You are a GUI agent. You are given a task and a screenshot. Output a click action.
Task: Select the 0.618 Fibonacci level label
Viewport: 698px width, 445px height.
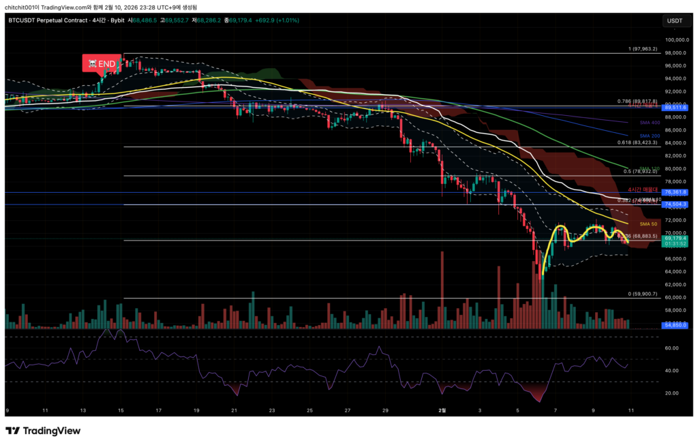click(x=637, y=142)
